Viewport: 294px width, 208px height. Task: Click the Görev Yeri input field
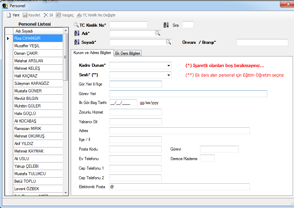tap(188, 94)
